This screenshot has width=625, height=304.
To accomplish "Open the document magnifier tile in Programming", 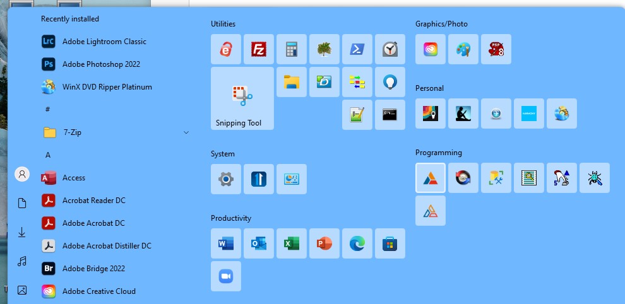I will tap(529, 178).
